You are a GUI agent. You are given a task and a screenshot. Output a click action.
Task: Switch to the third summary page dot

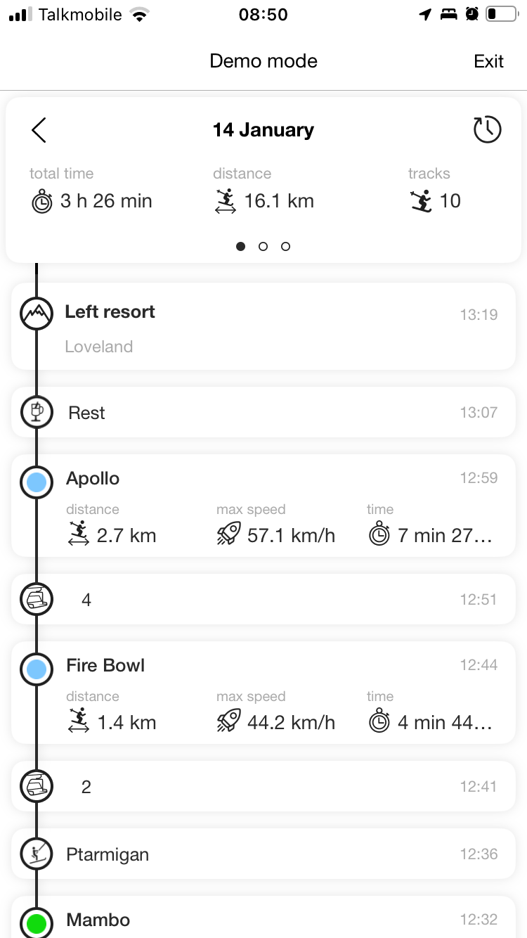click(285, 247)
